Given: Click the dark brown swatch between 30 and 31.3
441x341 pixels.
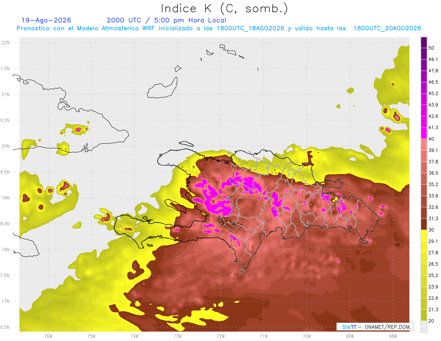Looking at the screenshot, I should tap(424, 224).
